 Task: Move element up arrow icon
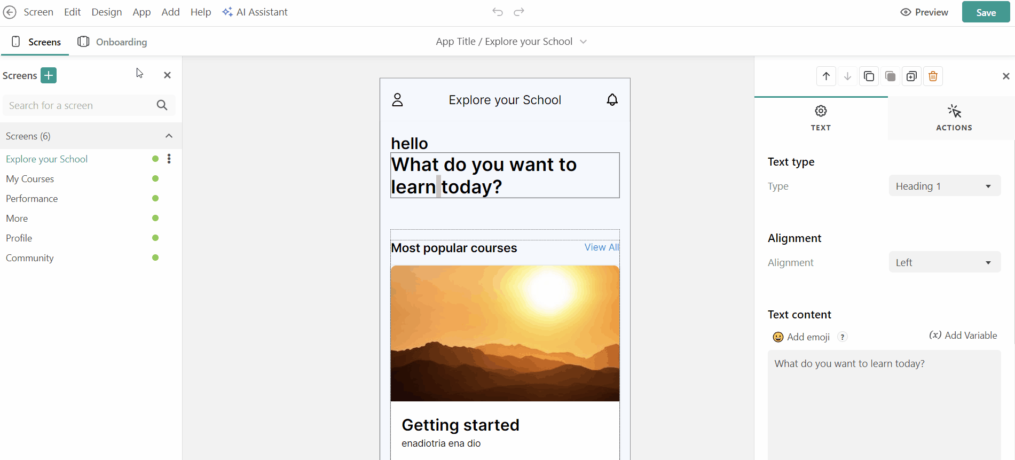pyautogui.click(x=826, y=76)
